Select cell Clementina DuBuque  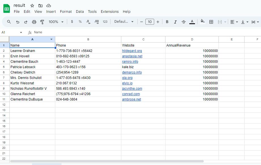[32, 99]
